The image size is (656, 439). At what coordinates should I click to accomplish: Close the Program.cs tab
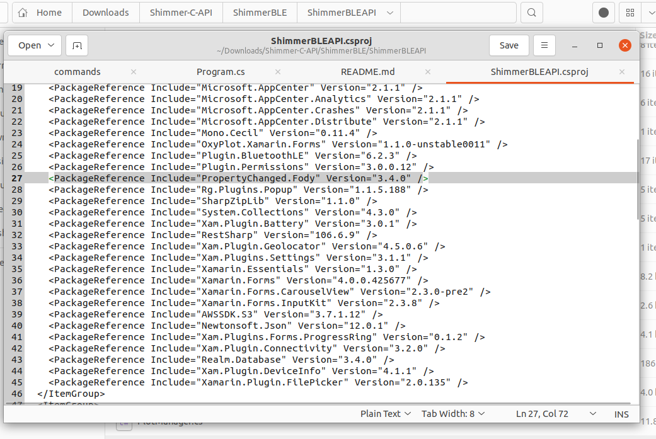click(x=278, y=72)
